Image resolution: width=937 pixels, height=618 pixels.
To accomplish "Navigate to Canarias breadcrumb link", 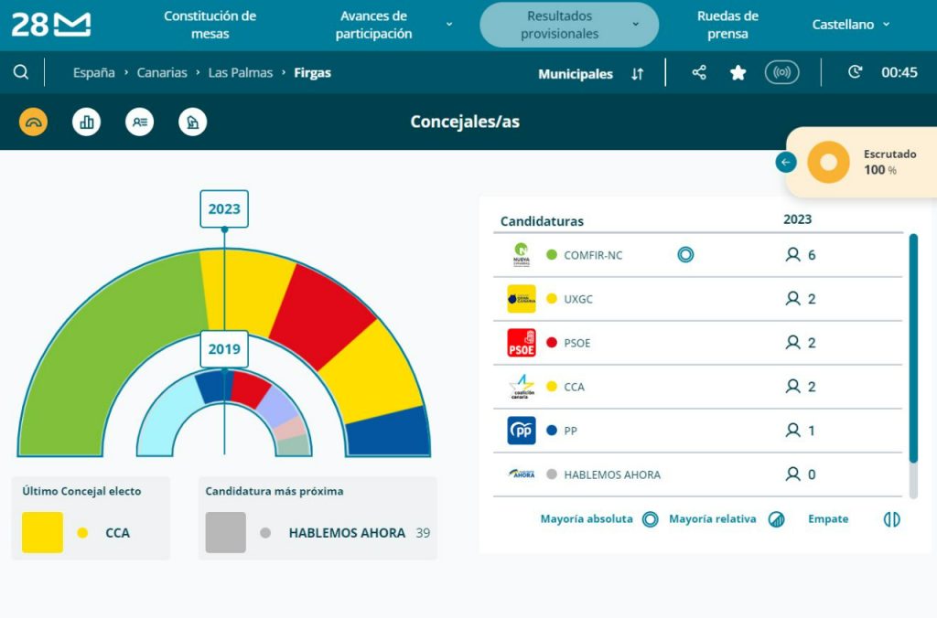I will point(162,73).
